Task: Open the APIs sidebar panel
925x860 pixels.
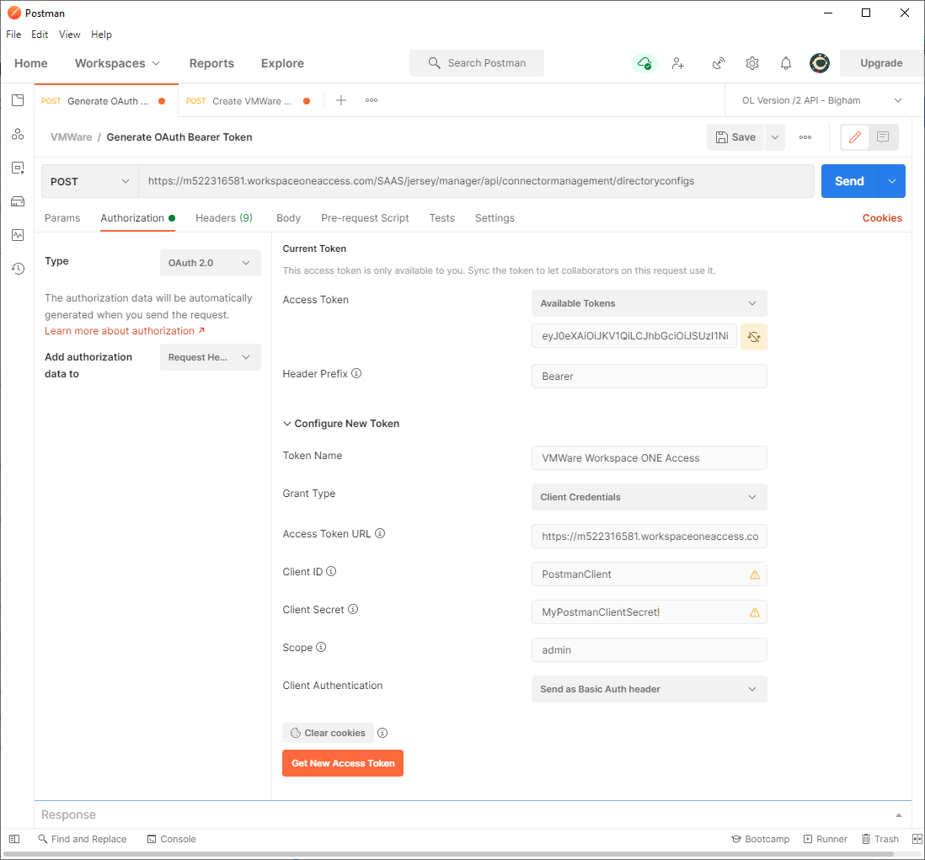Action: (18, 133)
